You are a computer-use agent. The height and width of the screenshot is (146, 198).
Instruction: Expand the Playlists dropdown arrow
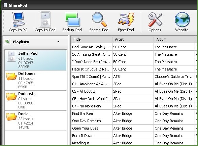pyautogui.click(x=58, y=42)
